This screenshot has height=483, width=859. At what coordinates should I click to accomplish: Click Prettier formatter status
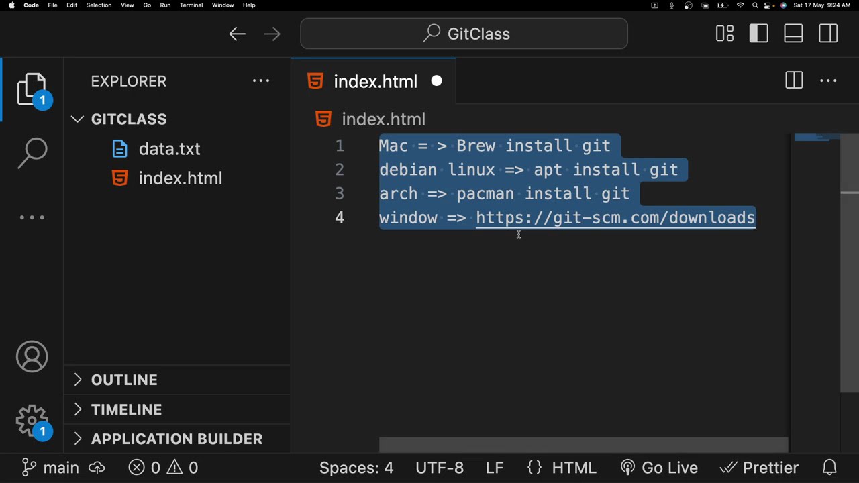tap(759, 468)
